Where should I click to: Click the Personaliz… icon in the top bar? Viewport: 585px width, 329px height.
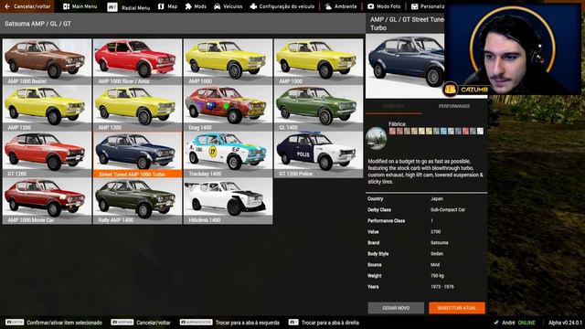(414, 6)
